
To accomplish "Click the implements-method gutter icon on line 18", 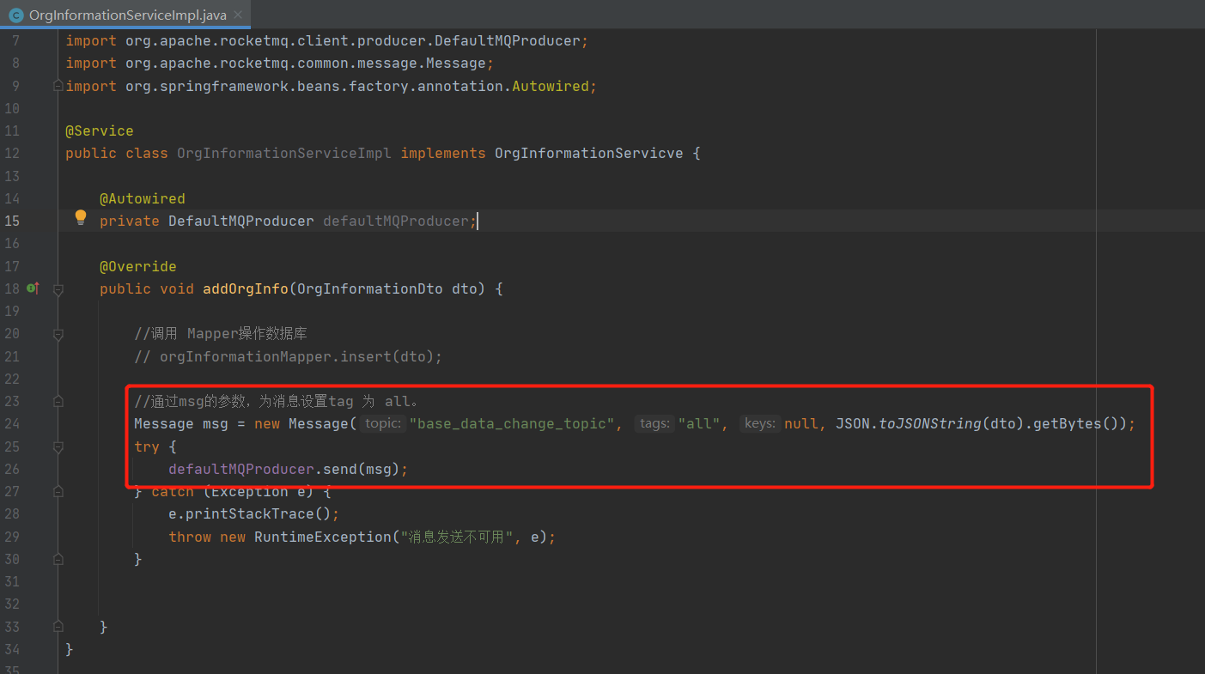I will pyautogui.click(x=33, y=288).
